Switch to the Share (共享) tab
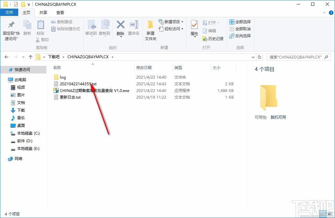Screen dimensions: 335x218 pos(43,13)
